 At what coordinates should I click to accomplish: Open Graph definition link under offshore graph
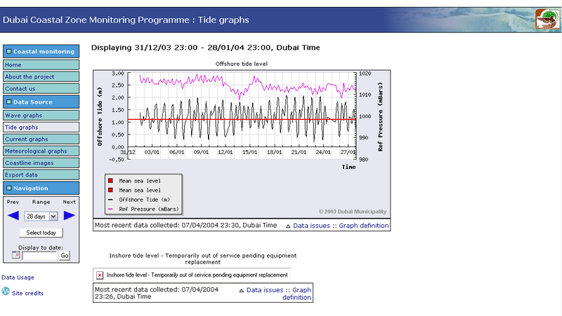[x=363, y=226]
